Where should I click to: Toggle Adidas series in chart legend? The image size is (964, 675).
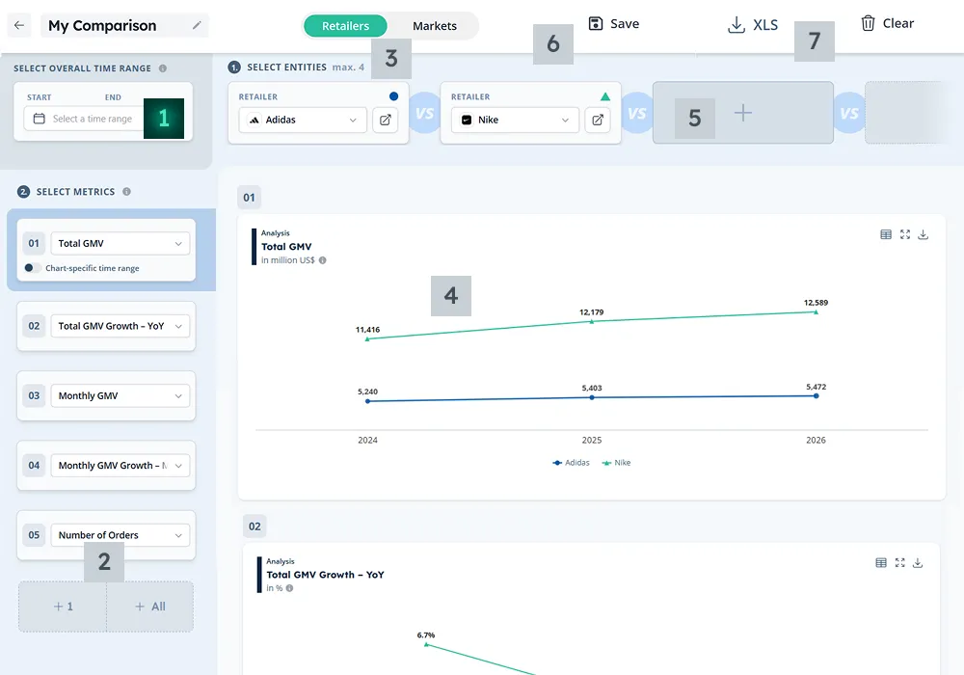571,463
